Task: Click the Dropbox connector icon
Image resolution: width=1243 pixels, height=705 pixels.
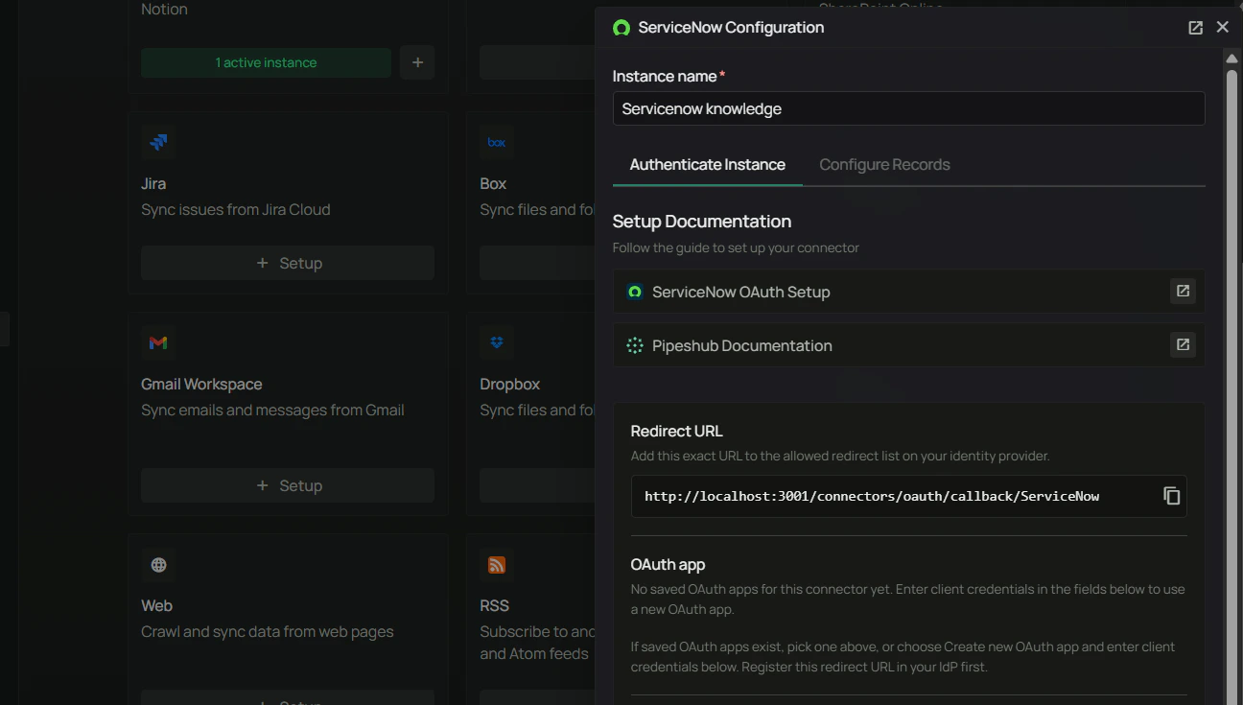Action: [496, 342]
